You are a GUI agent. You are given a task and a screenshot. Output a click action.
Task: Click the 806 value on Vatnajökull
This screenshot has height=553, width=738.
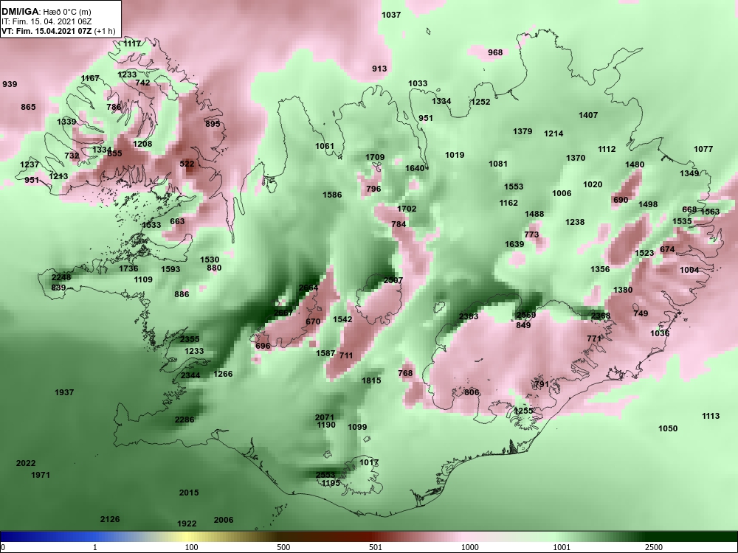(472, 393)
